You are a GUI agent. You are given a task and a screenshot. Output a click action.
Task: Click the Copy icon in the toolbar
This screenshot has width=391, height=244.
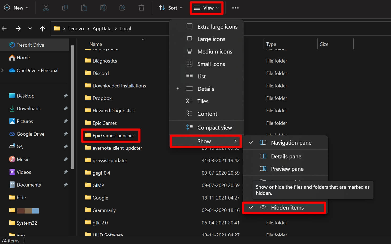click(x=65, y=8)
